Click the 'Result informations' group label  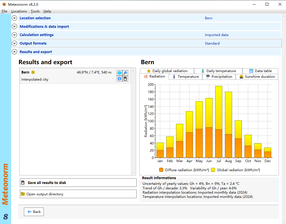[159, 178]
